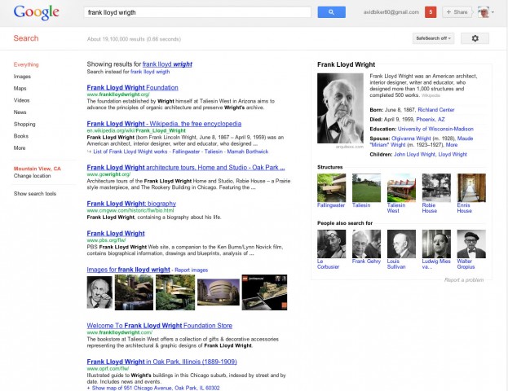508x391 pixels.
Task: Open the red notifications counter showing 5
Action: [431, 12]
